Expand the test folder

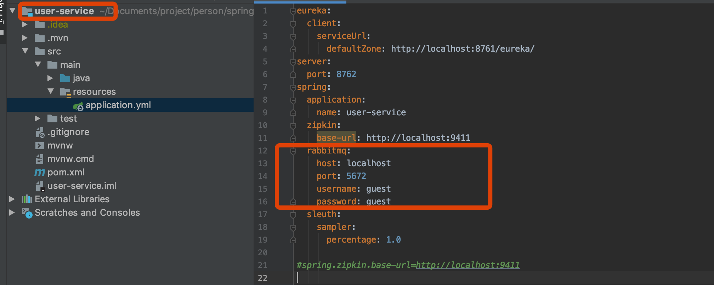tap(38, 118)
